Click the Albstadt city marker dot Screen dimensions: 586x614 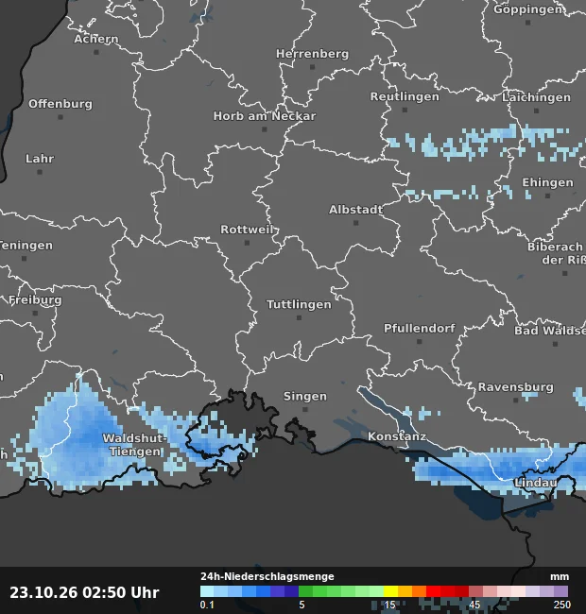click(355, 223)
